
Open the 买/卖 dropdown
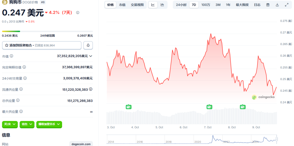pos(10,124)
